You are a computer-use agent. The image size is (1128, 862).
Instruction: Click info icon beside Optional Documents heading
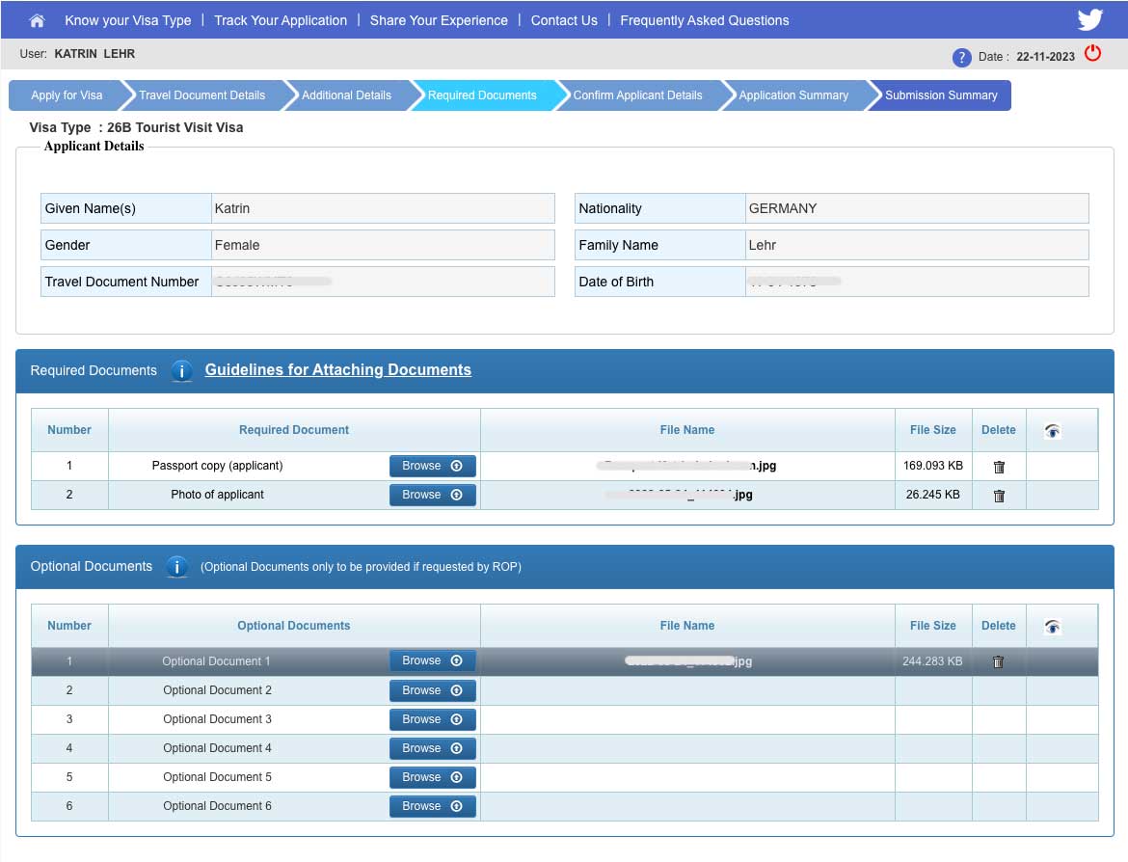pyautogui.click(x=176, y=567)
